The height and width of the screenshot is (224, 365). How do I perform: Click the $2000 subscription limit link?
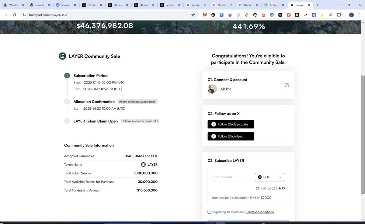266,198
